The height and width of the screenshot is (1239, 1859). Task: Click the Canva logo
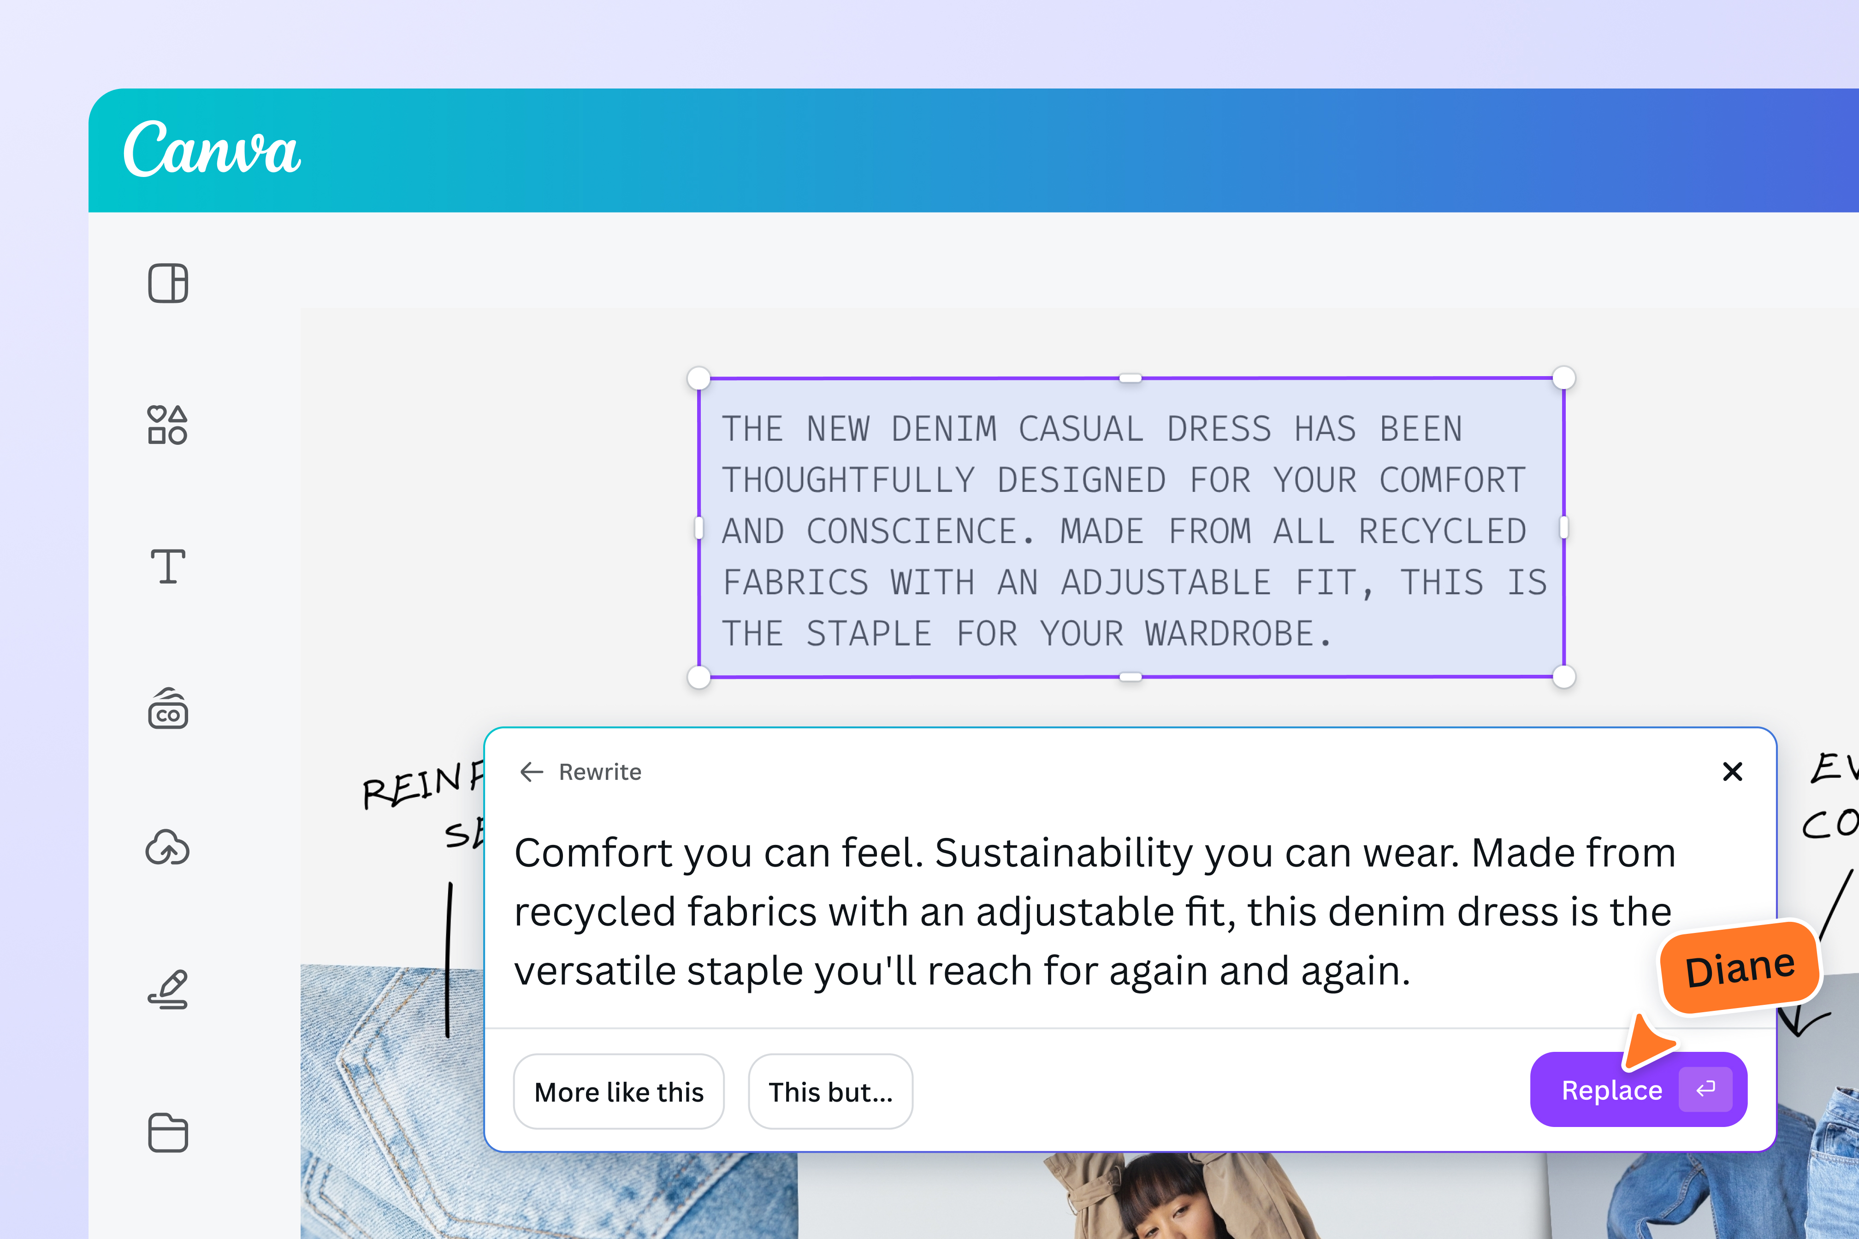[212, 148]
